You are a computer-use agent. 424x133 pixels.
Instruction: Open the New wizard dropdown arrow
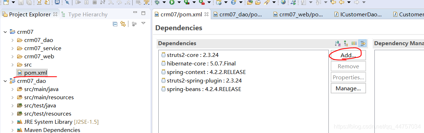pyautogui.click(x=13, y=2)
